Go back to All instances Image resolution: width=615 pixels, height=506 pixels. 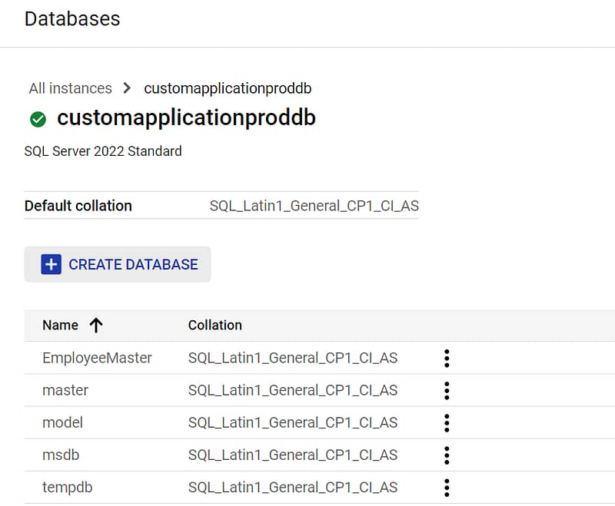point(70,88)
